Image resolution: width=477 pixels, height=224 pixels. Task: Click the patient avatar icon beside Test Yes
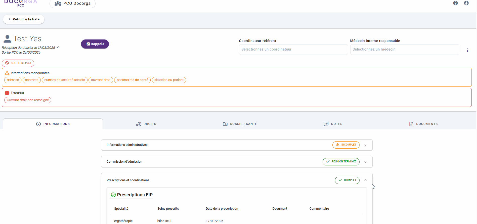point(7,39)
